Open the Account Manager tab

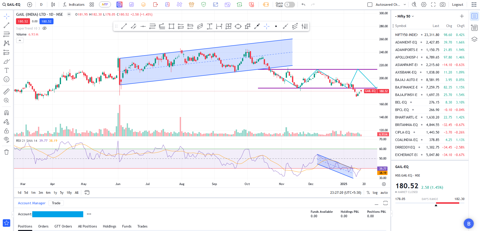(x=32, y=203)
